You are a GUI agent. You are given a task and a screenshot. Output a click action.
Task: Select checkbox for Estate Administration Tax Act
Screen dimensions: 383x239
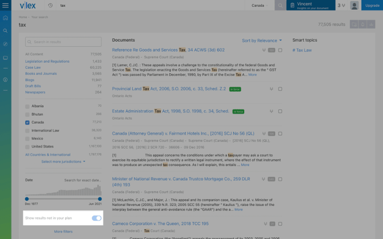pyautogui.click(x=280, y=111)
